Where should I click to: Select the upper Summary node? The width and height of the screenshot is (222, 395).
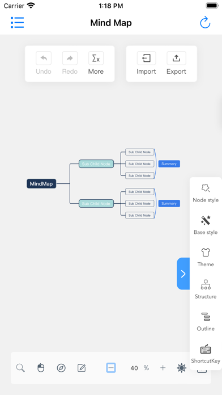click(169, 164)
